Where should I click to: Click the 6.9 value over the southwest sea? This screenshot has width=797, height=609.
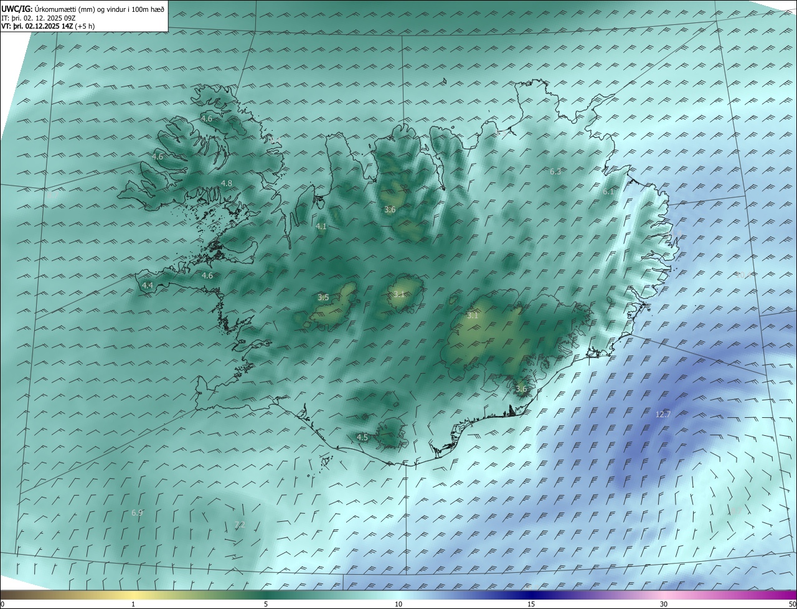[x=137, y=512]
